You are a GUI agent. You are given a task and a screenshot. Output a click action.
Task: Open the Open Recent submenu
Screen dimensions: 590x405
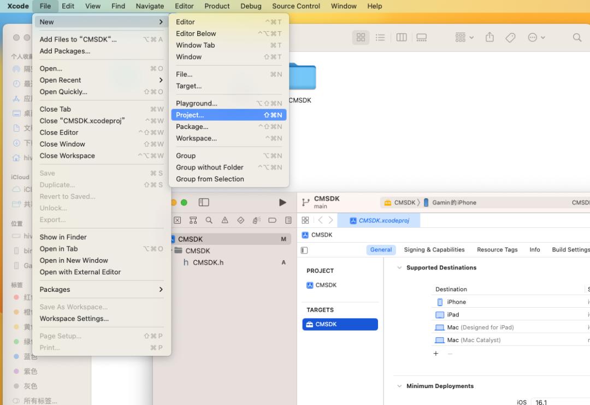(x=102, y=80)
